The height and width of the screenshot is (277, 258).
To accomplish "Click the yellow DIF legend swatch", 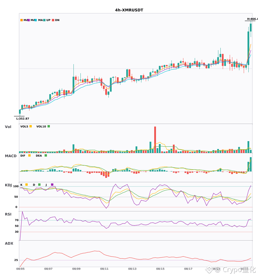I will point(29,155).
